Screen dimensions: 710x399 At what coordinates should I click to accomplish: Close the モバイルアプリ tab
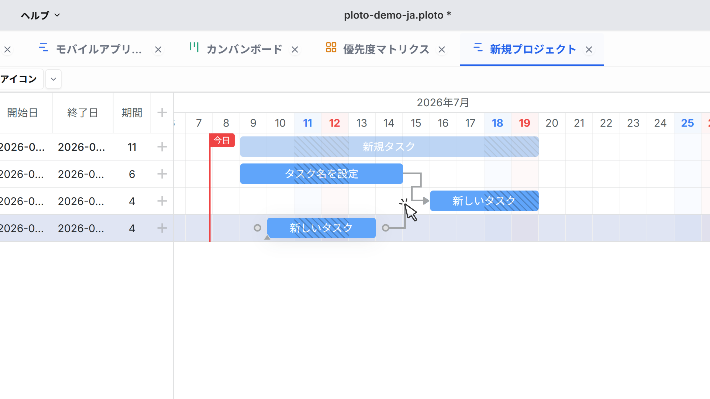click(x=158, y=50)
